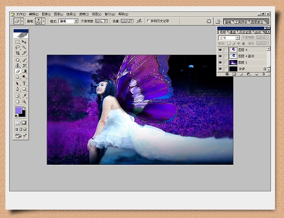The image size is (284, 218).
Task: Switch to Quick Mask mode
Action: [x=24, y=123]
